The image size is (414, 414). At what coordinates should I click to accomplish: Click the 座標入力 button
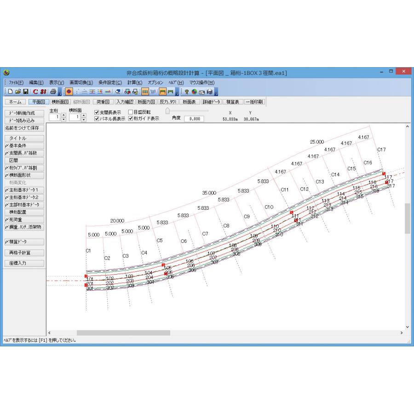click(24, 263)
